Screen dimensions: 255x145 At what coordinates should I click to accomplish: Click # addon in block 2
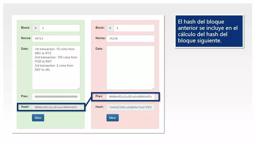coord(110,28)
